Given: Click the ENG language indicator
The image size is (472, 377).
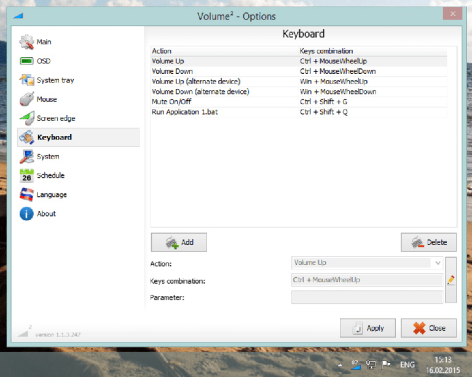Looking at the screenshot, I should 407,365.
